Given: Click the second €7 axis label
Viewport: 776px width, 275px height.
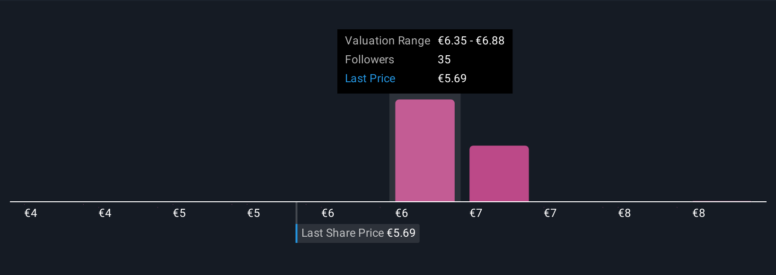Looking at the screenshot, I should pyautogui.click(x=550, y=213).
